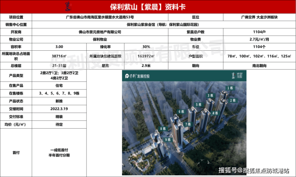Screen dimensions: 296x177
Task: Click the 6栋 building marker
Action: tap(181, 111)
